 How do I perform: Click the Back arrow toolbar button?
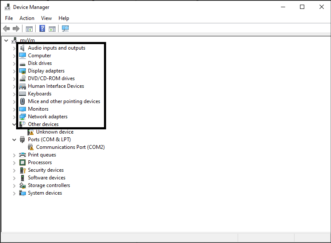pyautogui.click(x=6, y=29)
